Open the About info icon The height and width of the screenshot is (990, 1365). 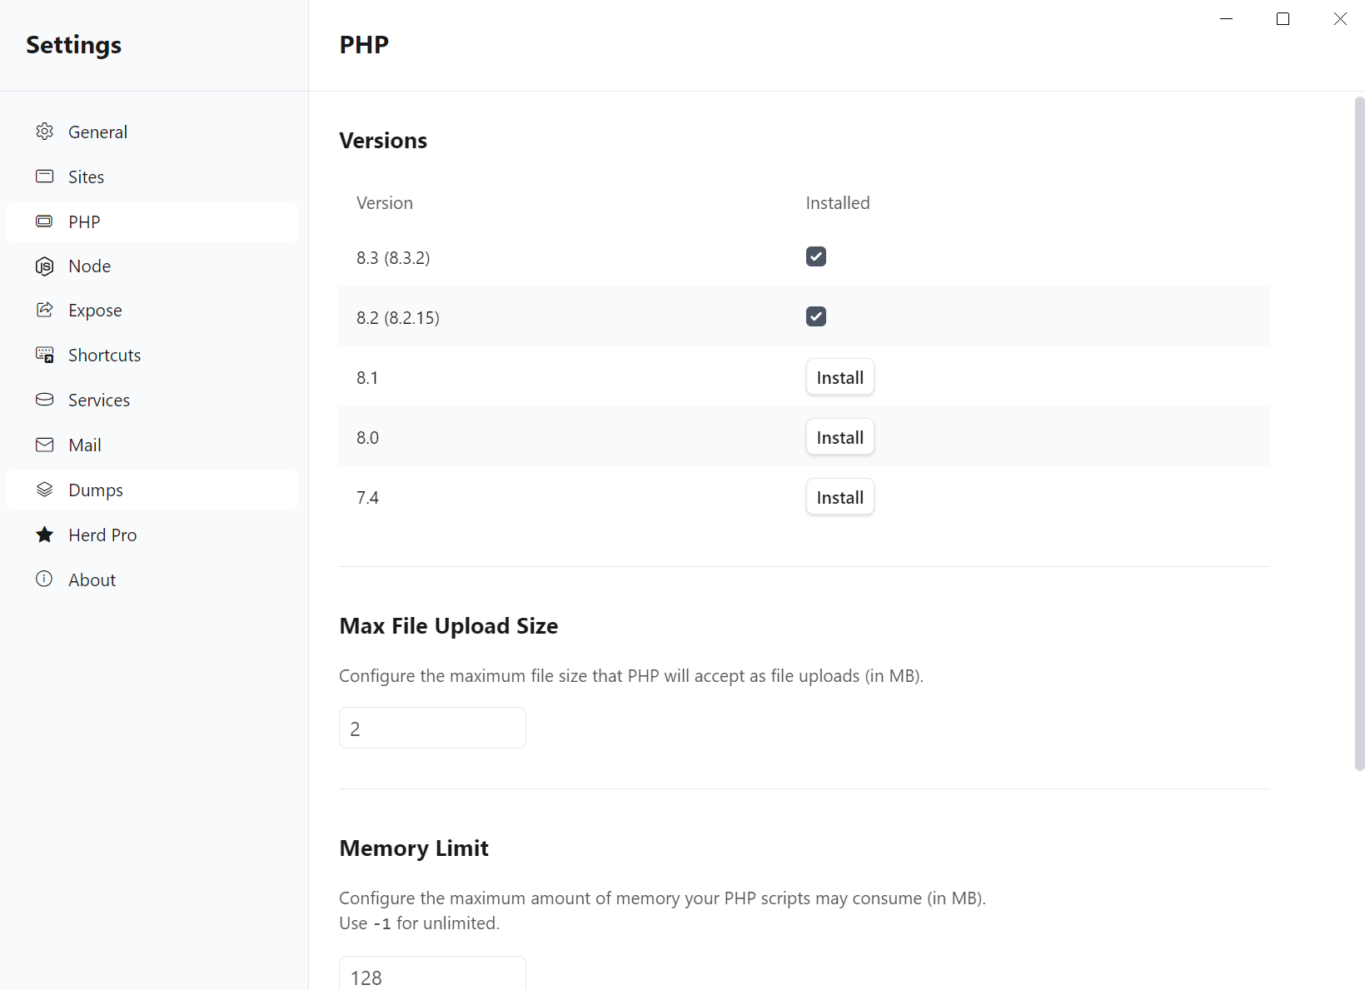pos(44,579)
